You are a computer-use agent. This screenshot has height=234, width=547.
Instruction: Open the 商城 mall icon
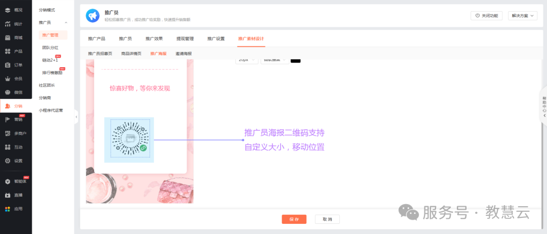click(7, 37)
